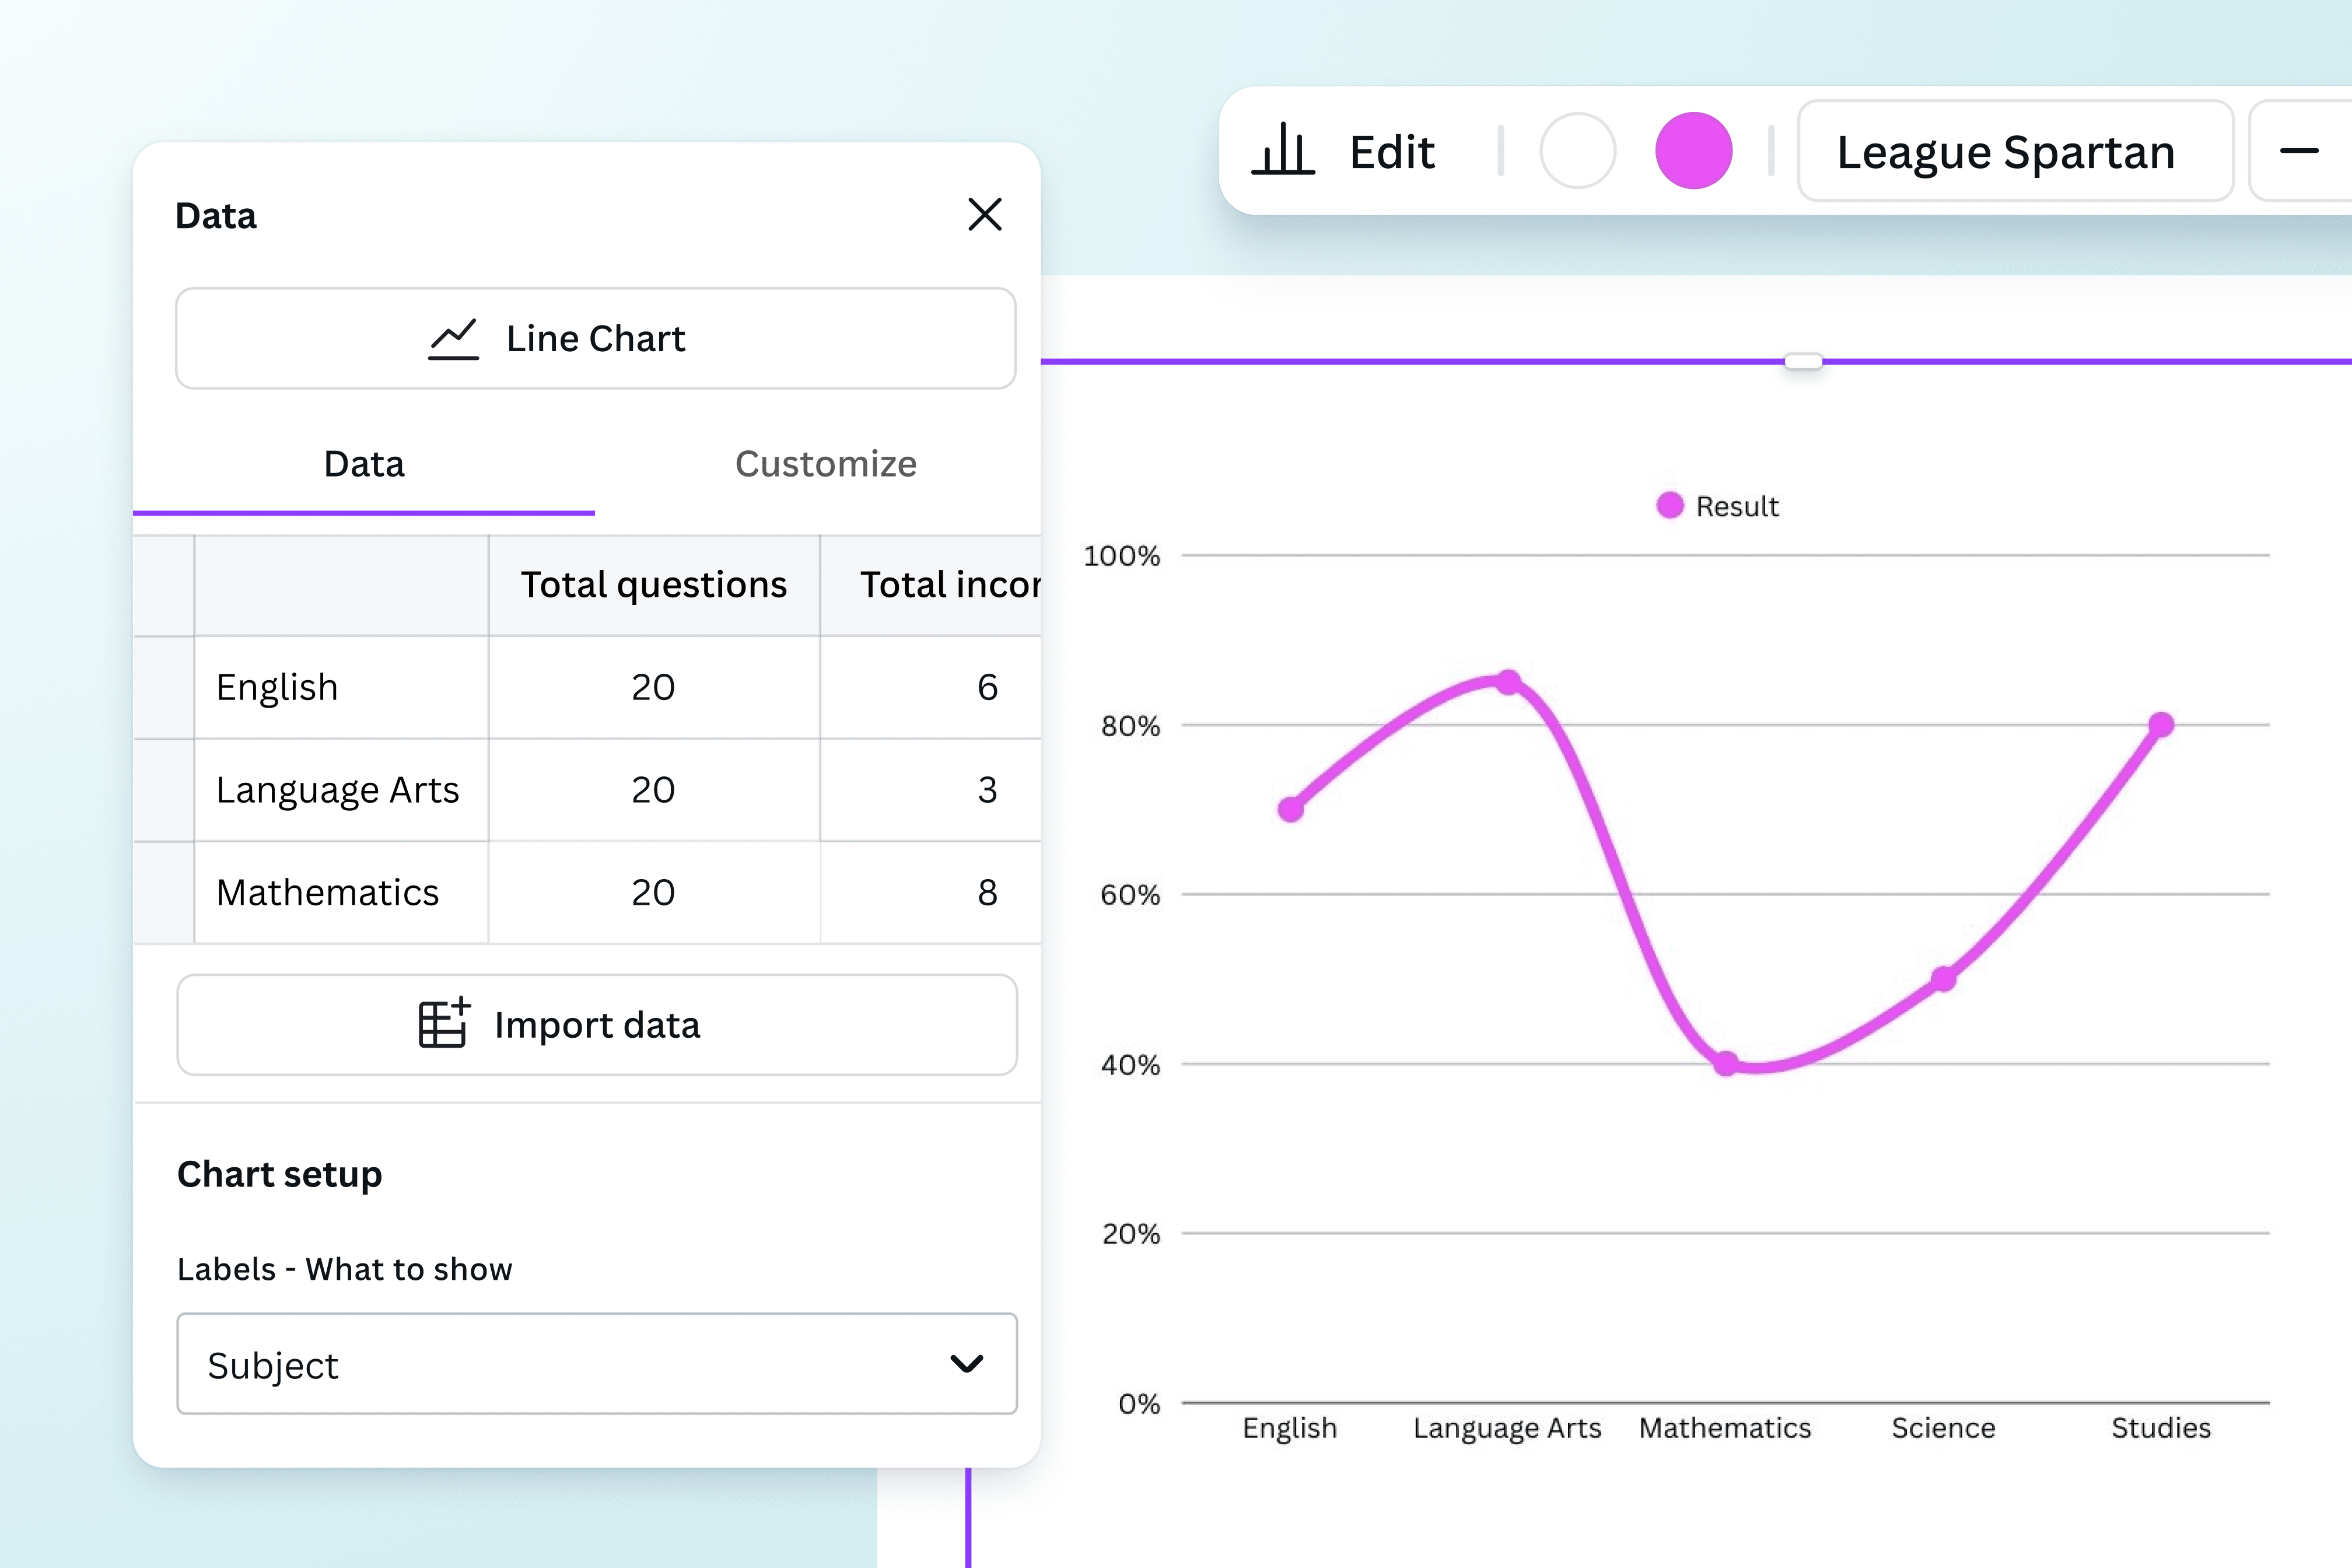Close the Data panel with X
Screen dimensions: 2352x1568
coord(985,214)
